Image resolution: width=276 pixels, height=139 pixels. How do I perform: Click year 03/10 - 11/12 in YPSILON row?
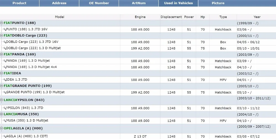(x=248, y=108)
